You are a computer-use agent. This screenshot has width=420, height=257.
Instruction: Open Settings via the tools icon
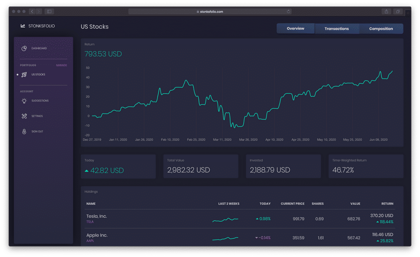click(24, 116)
